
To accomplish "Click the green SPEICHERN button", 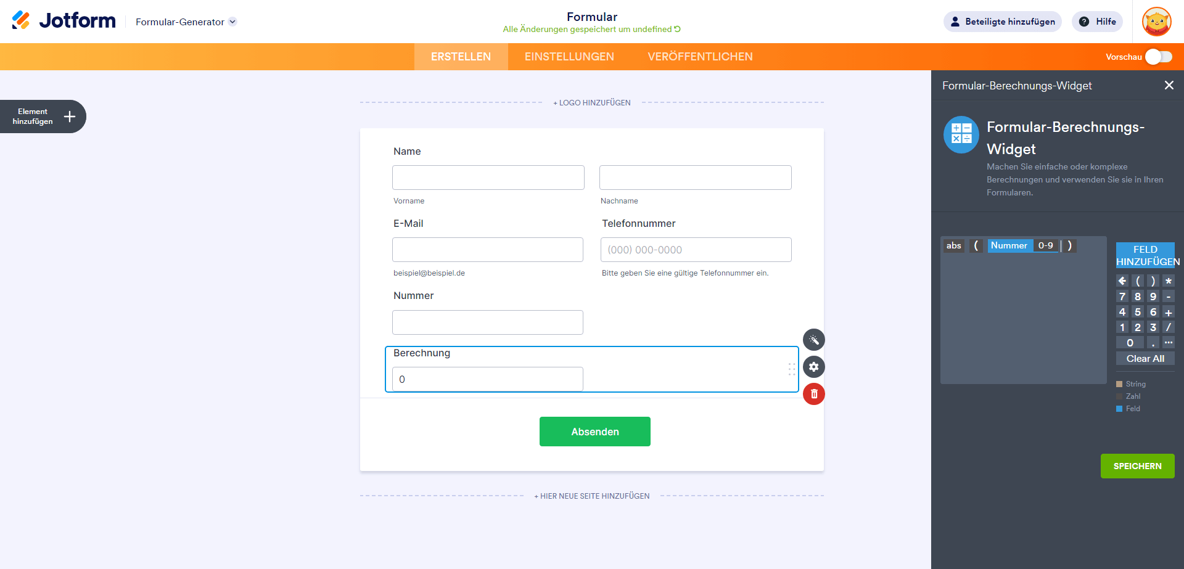I will click(x=1137, y=466).
